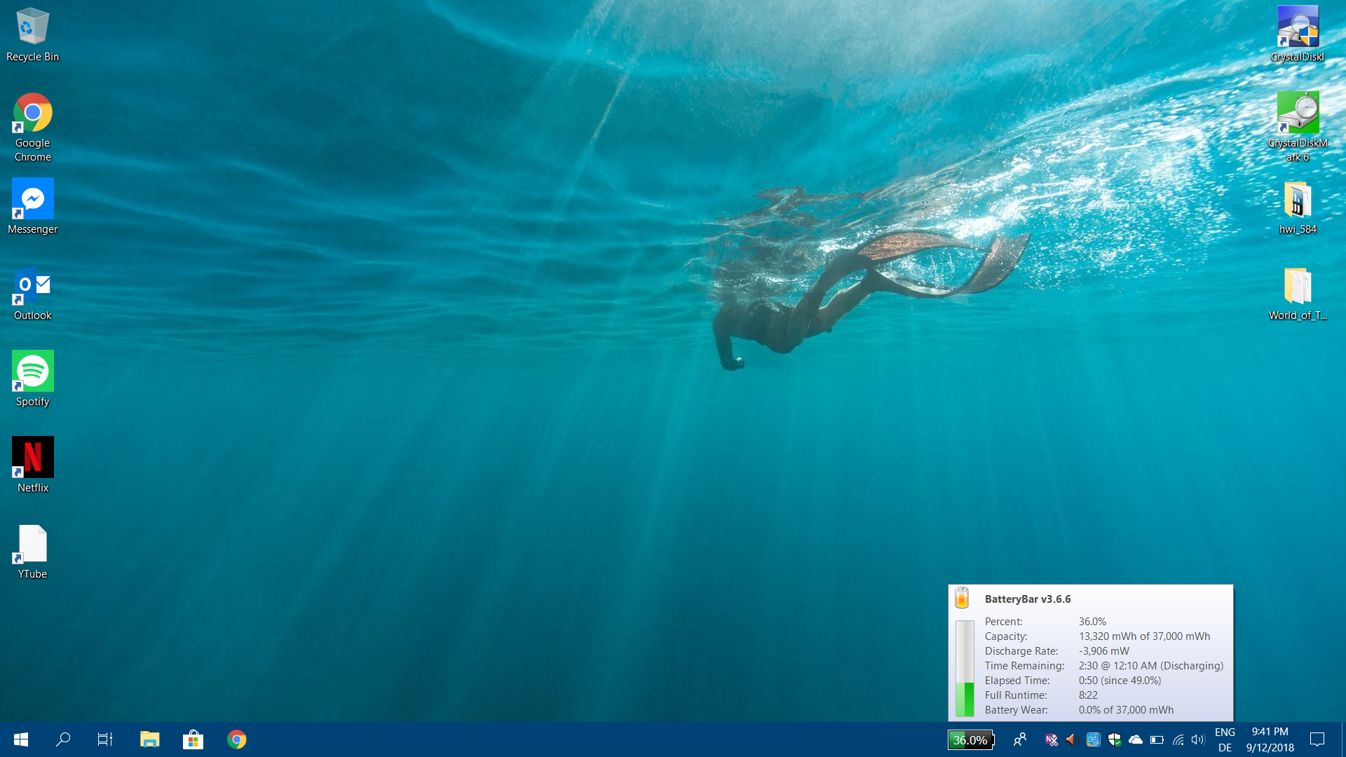
Task: Open the Windows Start menu
Action: (x=21, y=739)
